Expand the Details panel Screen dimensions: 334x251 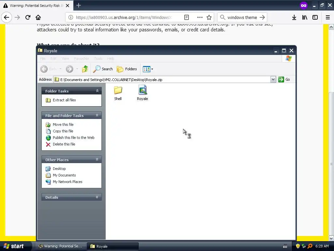tap(97, 197)
